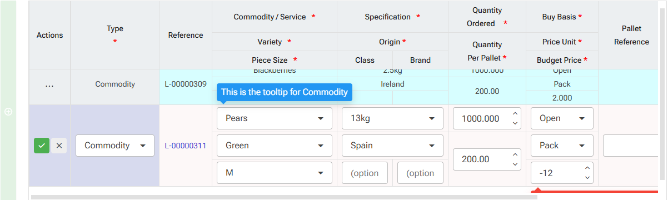Decrease Budget Price -12 with down arrow
This screenshot has width=668, height=200.
click(587, 177)
